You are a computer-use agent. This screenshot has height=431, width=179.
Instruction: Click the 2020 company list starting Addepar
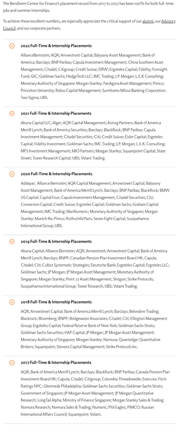coord(95,204)
